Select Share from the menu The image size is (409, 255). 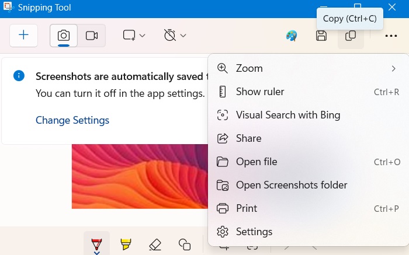pyautogui.click(x=309, y=138)
